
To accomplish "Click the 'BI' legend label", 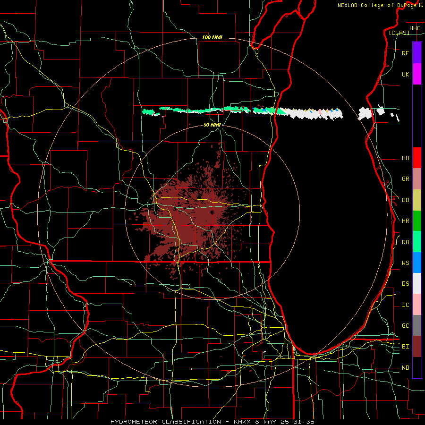I will click(406, 347).
